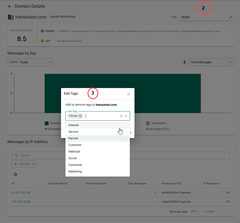Select Internal from the tags list
Image resolution: width=240 pixels, height=223 pixels.
pyautogui.click(x=73, y=125)
